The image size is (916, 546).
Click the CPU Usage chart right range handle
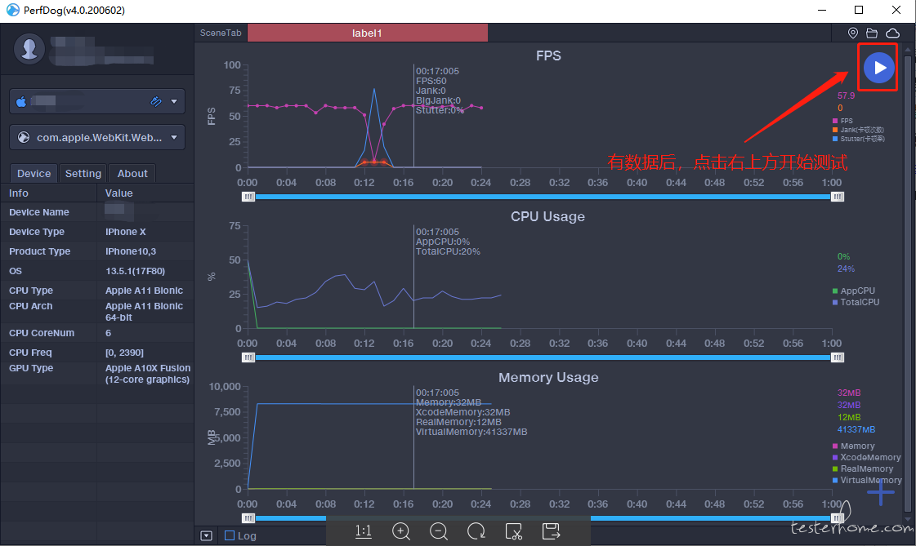(x=838, y=357)
